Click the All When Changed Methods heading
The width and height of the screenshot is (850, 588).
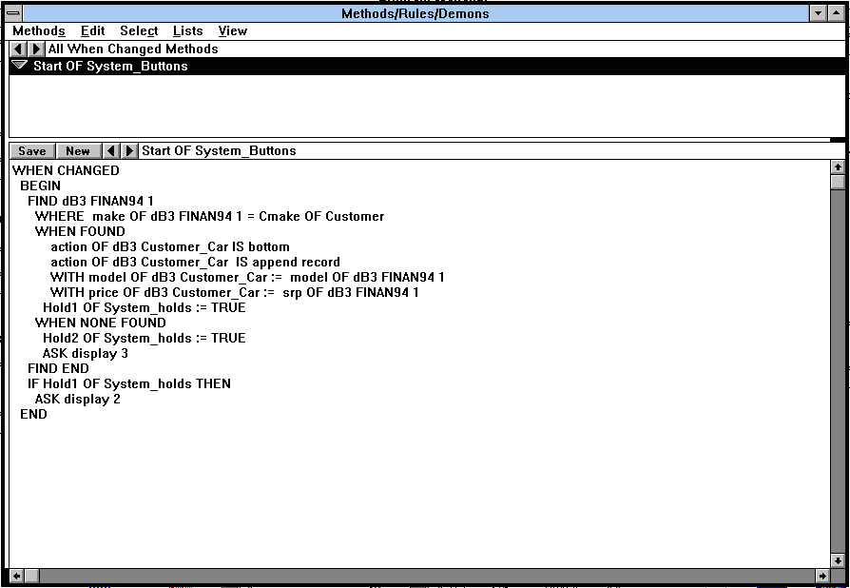133,49
